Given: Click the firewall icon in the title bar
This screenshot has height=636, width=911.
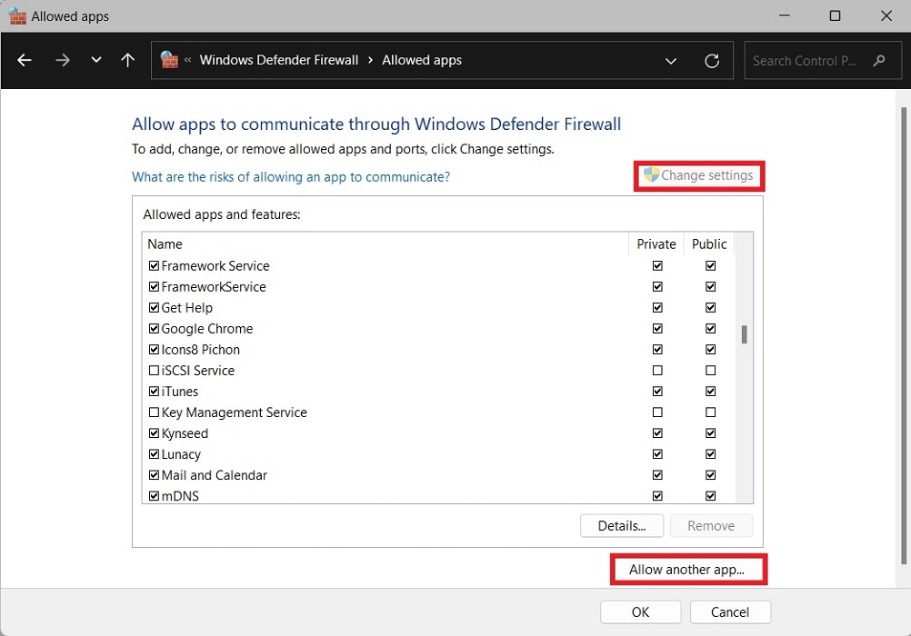Looking at the screenshot, I should [x=17, y=15].
